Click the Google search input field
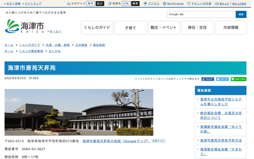 pos(201,14)
